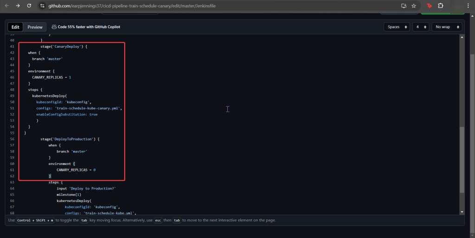
Task: Open the indent size 4 dropdown
Action: [421, 27]
